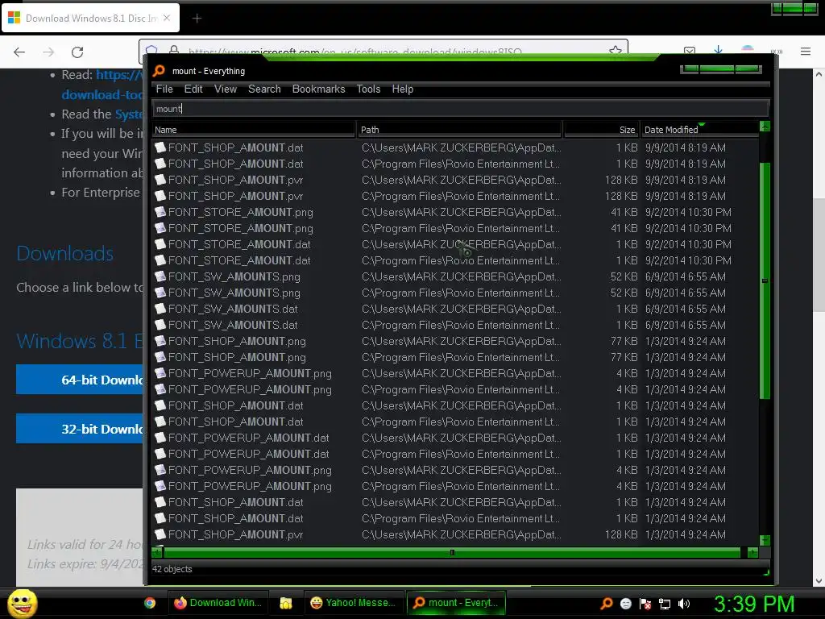Click the volume speaker tray icon
825x619 pixels.
684,604
